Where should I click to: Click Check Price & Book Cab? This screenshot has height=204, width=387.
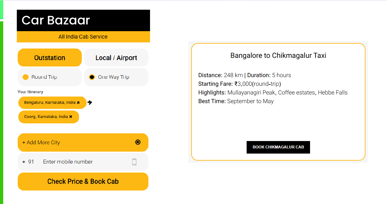tap(83, 182)
